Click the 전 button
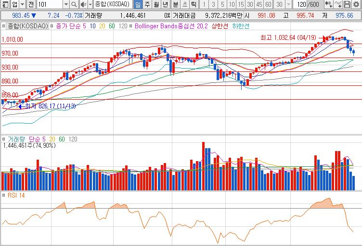Screen dimensions: 362x246 [31, 4]
